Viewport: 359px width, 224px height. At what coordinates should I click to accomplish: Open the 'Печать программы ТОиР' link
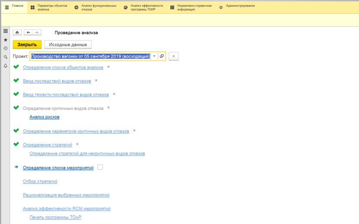(x=55, y=217)
